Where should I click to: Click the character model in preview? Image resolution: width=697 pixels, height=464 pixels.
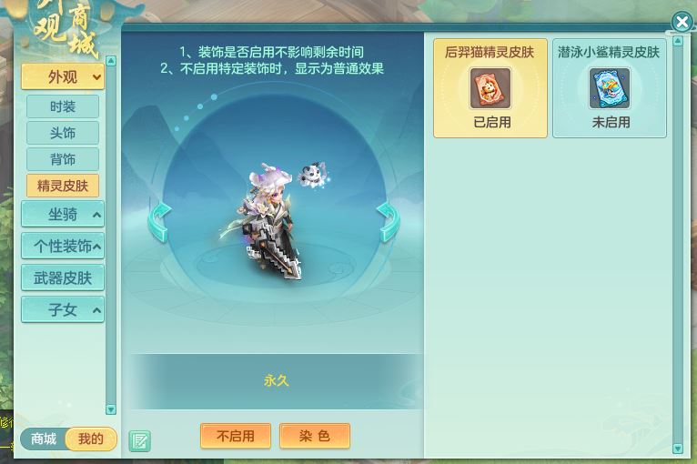265,222
